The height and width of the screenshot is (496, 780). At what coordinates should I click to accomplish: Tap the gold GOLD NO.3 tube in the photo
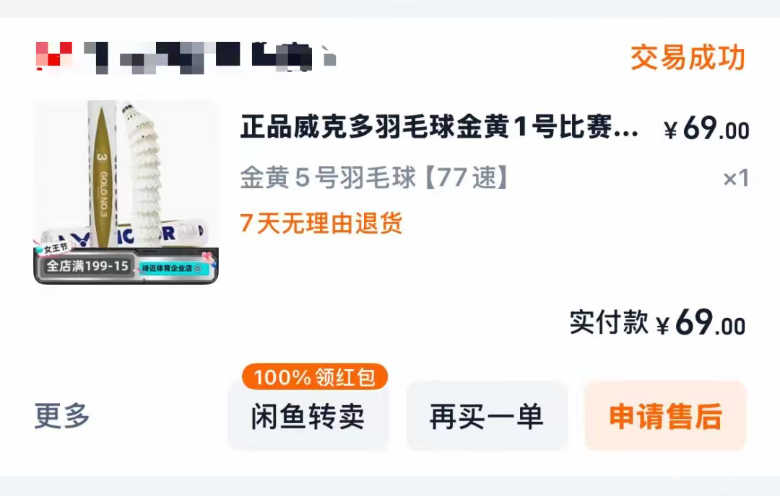pyautogui.click(x=102, y=174)
